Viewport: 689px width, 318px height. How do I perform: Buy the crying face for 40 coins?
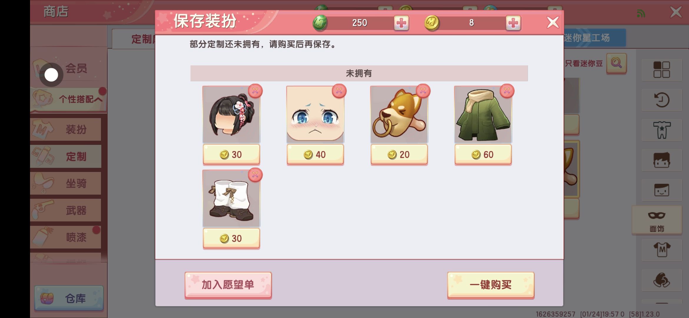315,154
